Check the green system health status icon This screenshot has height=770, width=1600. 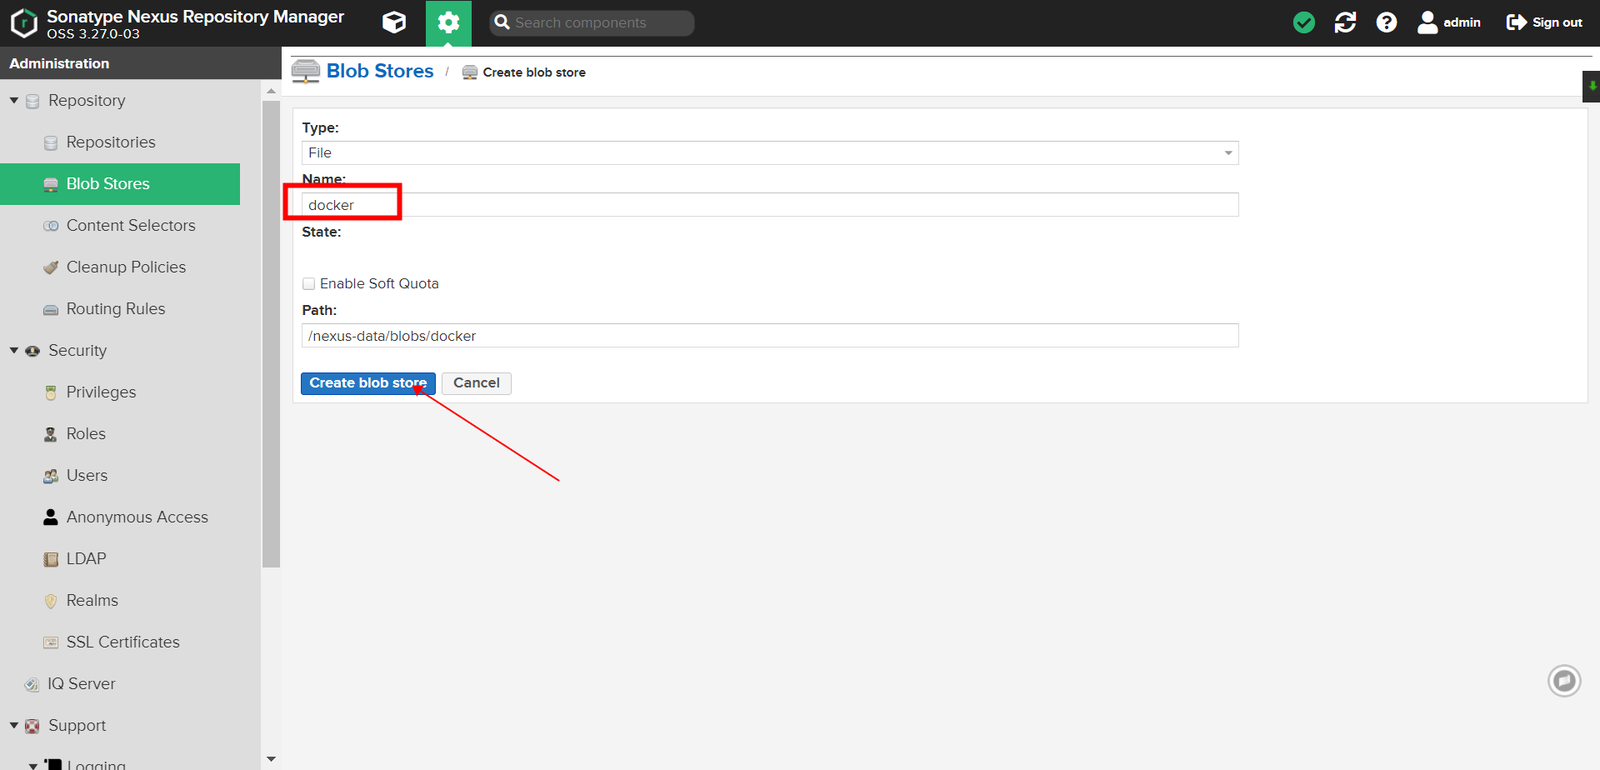point(1303,22)
